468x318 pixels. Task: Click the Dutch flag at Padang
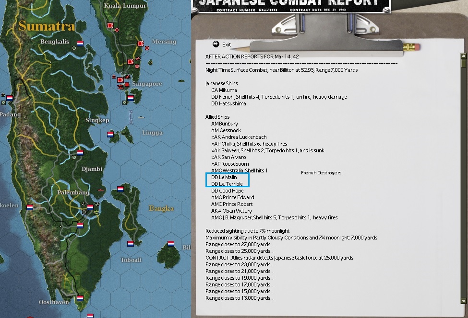tap(10, 98)
